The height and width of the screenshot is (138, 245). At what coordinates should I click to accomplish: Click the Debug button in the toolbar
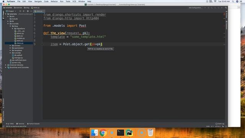[x=208, y=8]
